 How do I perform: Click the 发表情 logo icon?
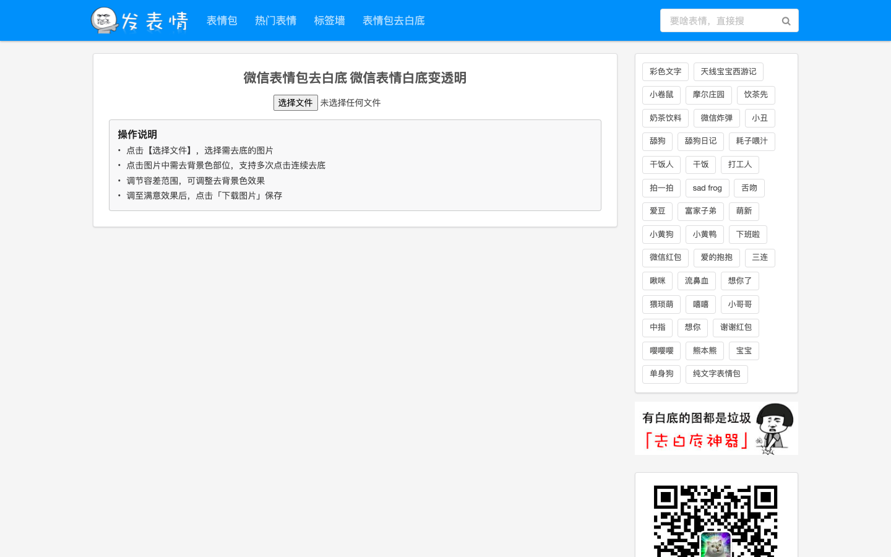click(105, 20)
